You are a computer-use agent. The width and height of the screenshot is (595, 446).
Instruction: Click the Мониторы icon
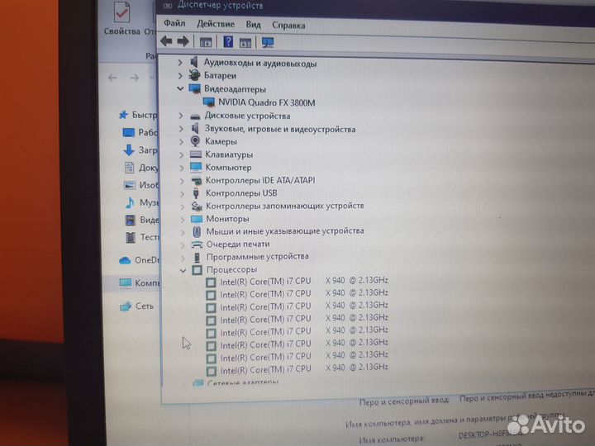pyautogui.click(x=197, y=219)
